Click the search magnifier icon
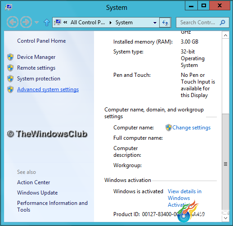 click(x=223, y=22)
